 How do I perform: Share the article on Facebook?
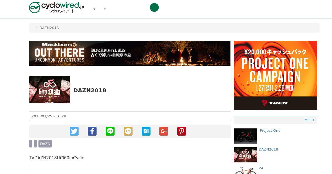[x=92, y=131]
